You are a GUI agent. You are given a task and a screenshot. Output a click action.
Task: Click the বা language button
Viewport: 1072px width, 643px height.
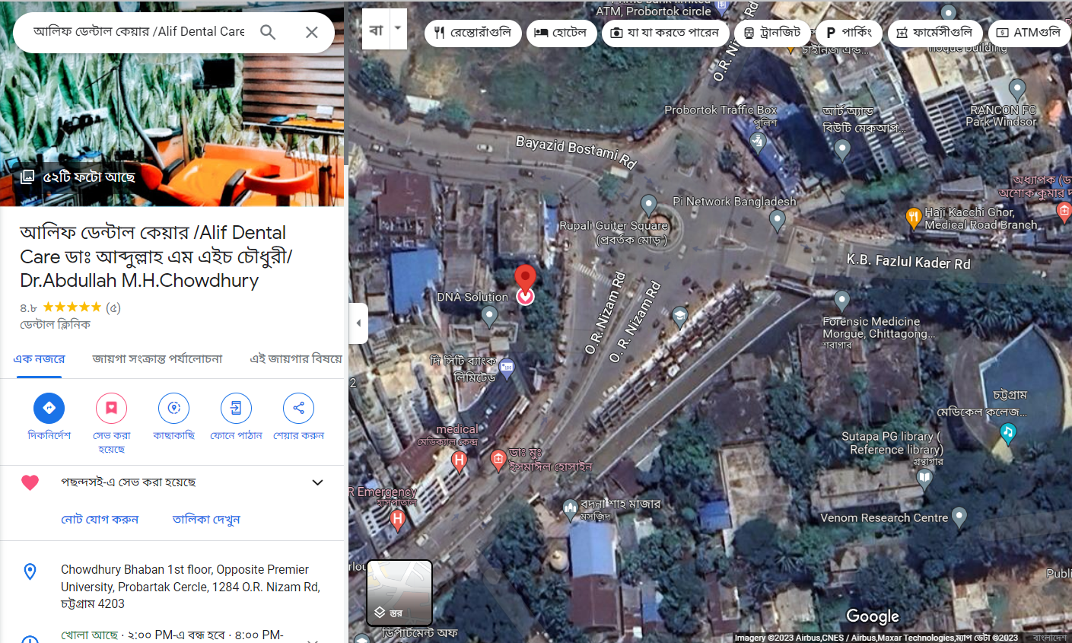coord(376,29)
